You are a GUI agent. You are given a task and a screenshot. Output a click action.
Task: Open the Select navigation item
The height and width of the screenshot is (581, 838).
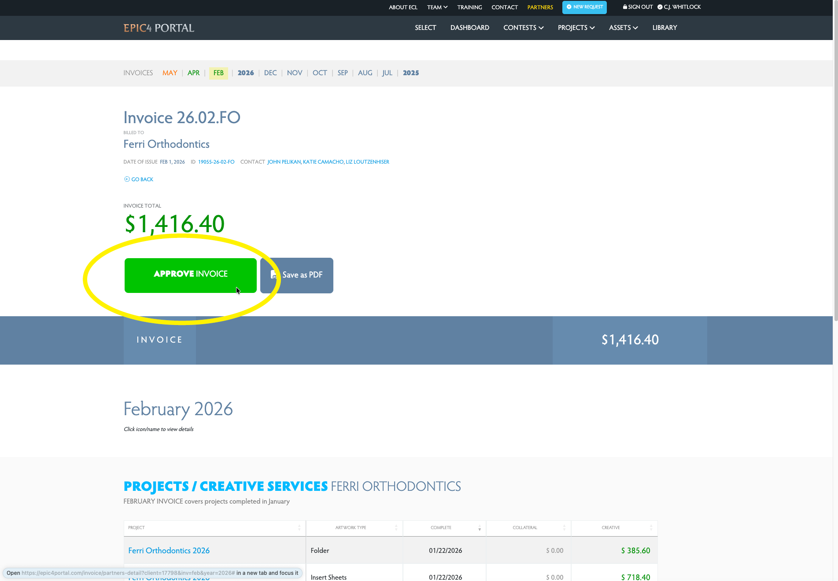[425, 28]
